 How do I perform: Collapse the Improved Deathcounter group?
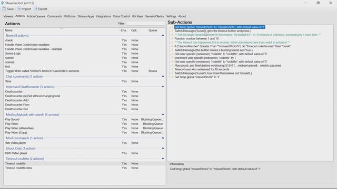pos(163,87)
